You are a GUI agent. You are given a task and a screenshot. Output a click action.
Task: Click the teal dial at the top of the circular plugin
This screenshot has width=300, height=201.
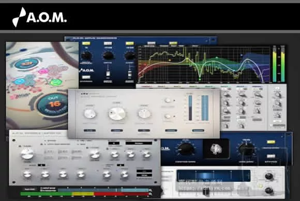26,64
